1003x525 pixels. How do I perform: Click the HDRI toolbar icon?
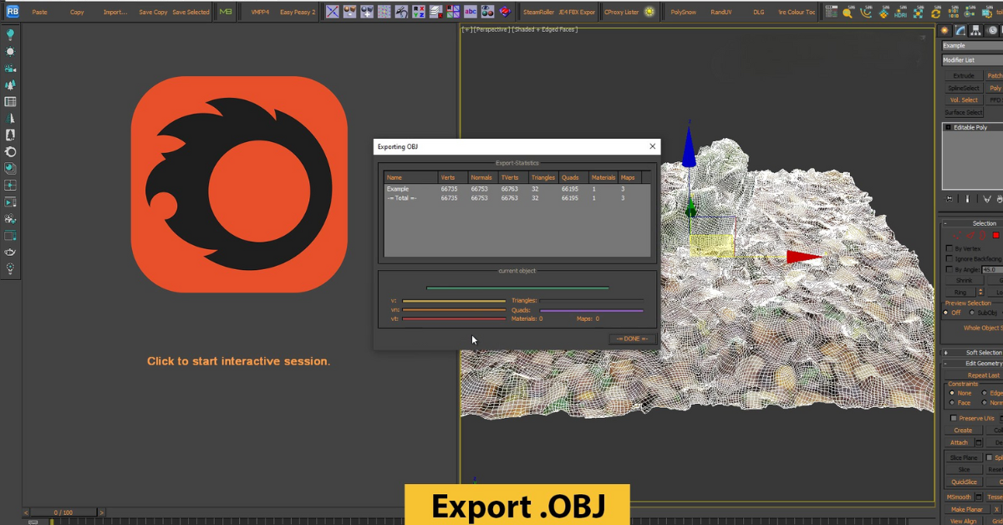(x=900, y=12)
